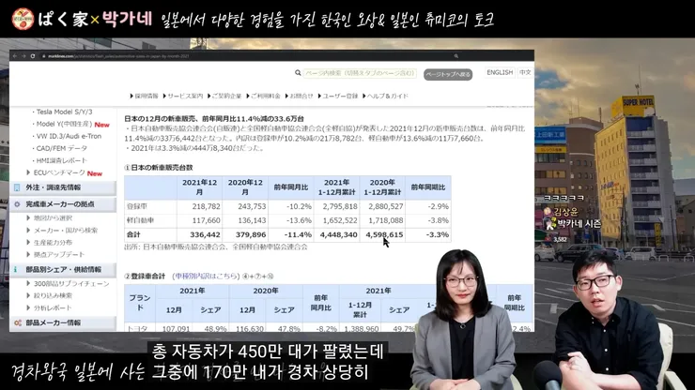Expand ECUベンチマーク tree arrow

[28, 172]
